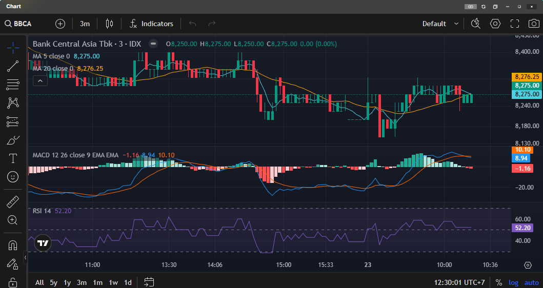The height and width of the screenshot is (288, 543).
Task: Click the orange 8,276.25 price label
Action: point(527,77)
